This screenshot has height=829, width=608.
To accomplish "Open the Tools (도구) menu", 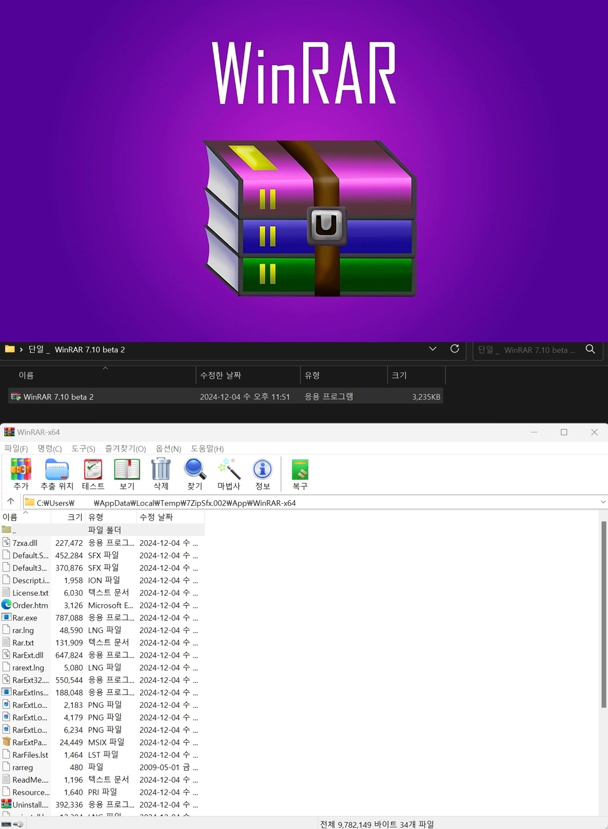I will pos(83,448).
